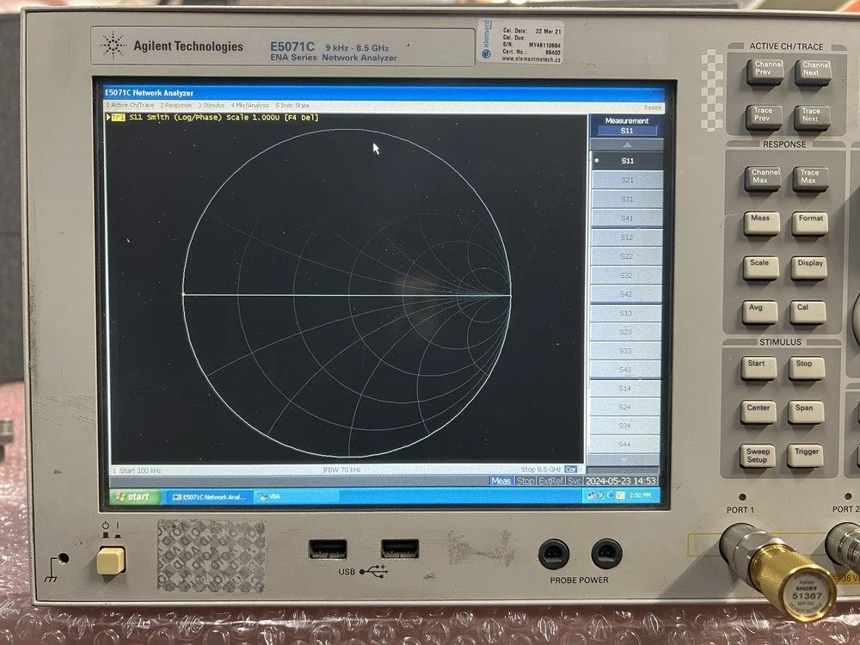This screenshot has height=645, width=860.
Task: Click the Format hardware key
Action: tap(809, 224)
